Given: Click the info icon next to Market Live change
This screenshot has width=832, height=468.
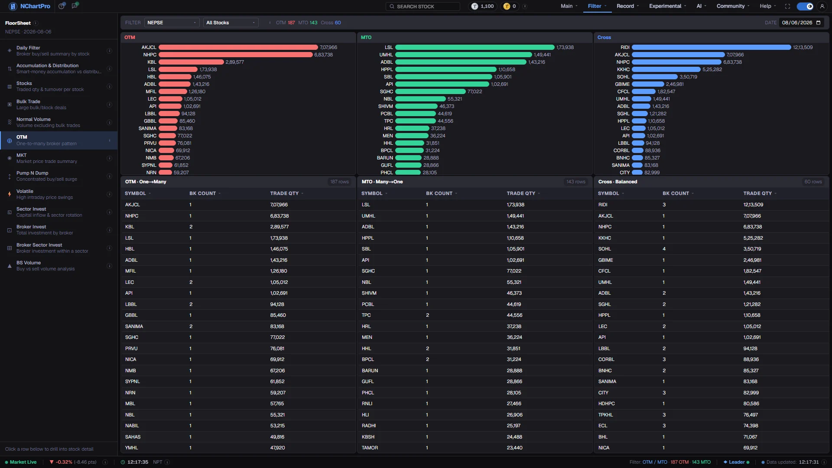Looking at the screenshot, I should [x=105, y=462].
